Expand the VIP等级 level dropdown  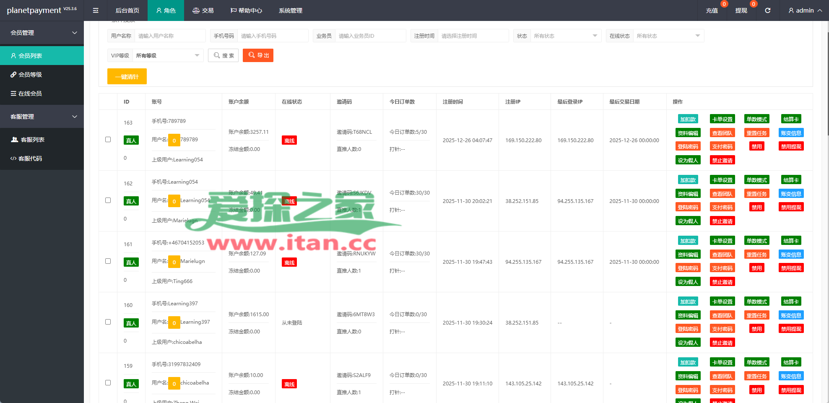167,56
